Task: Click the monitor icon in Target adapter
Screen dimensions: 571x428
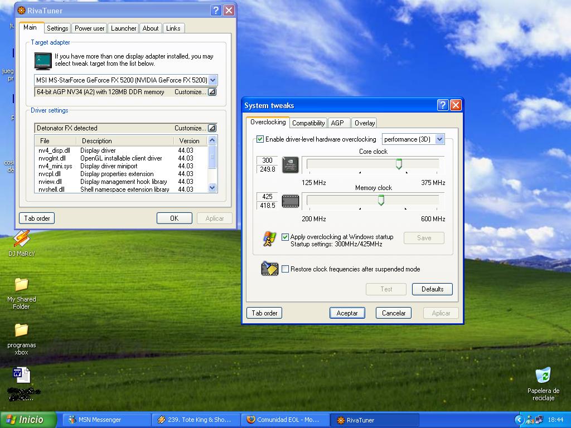Action: tap(43, 61)
